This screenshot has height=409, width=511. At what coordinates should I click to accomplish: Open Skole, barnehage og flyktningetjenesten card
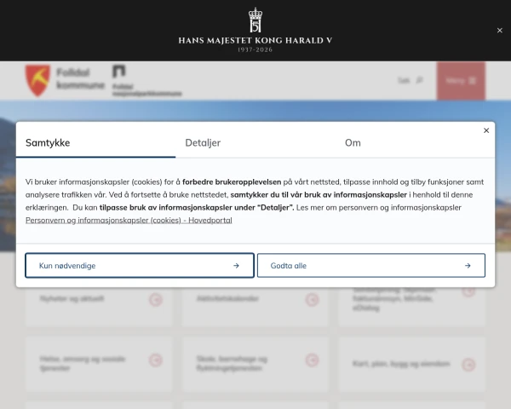tap(255, 364)
